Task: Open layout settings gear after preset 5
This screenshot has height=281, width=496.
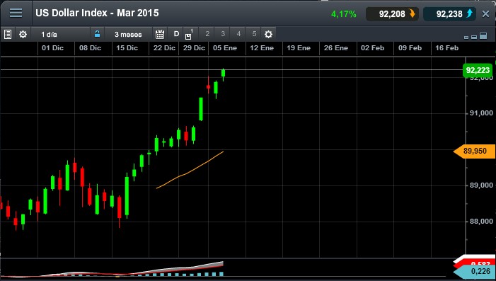Action: click(x=268, y=34)
